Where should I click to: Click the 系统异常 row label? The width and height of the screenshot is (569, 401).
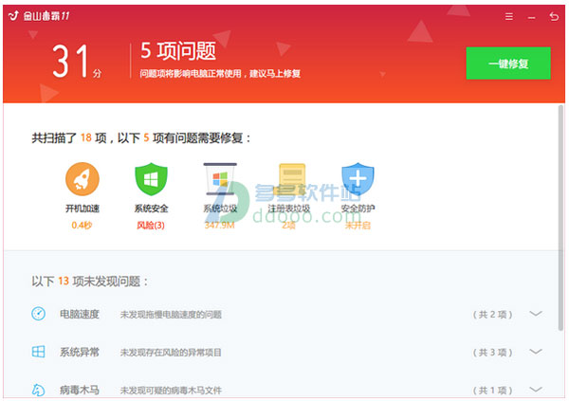(x=80, y=352)
